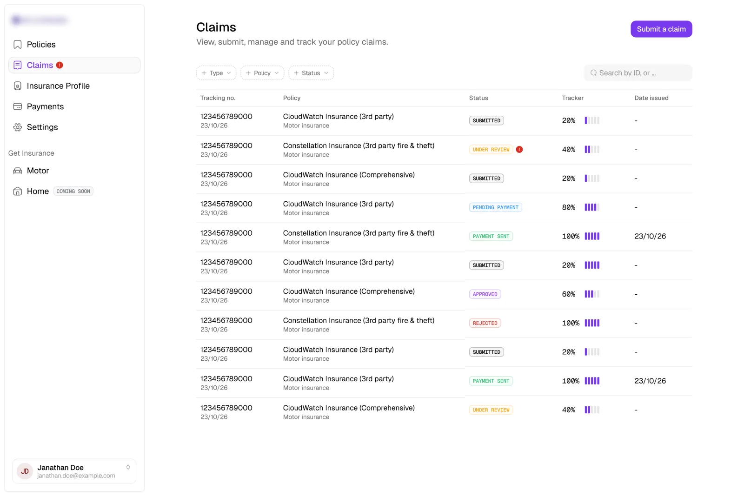Image resolution: width=744 pixels, height=496 pixels.
Task: Click the magnifier icon in search box
Action: coord(593,73)
